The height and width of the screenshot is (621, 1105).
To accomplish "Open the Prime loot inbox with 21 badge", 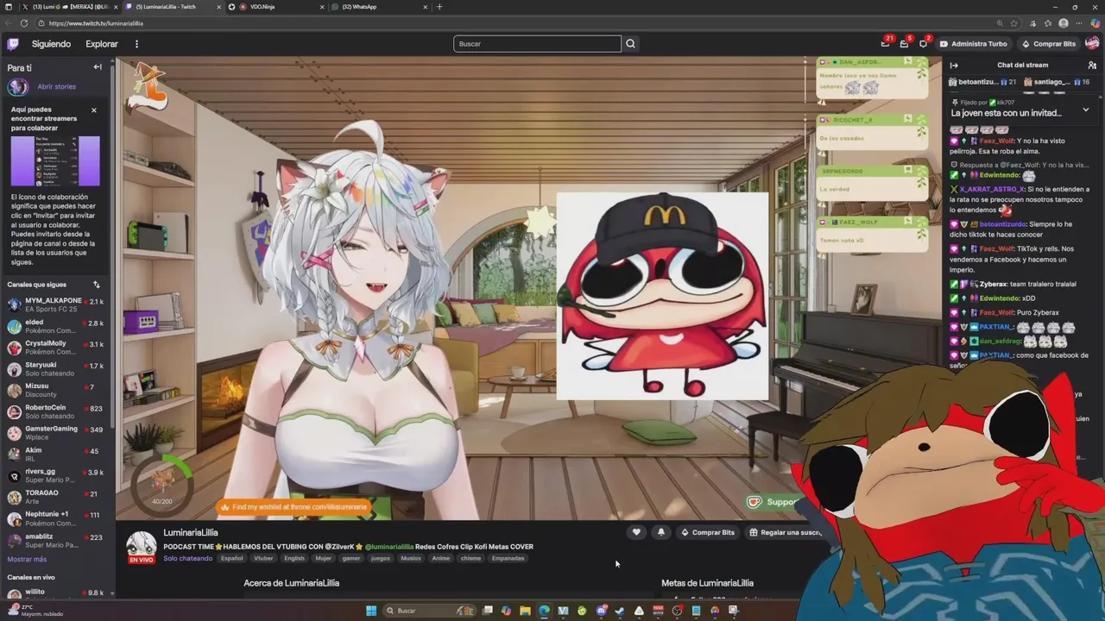I will pyautogui.click(x=886, y=43).
